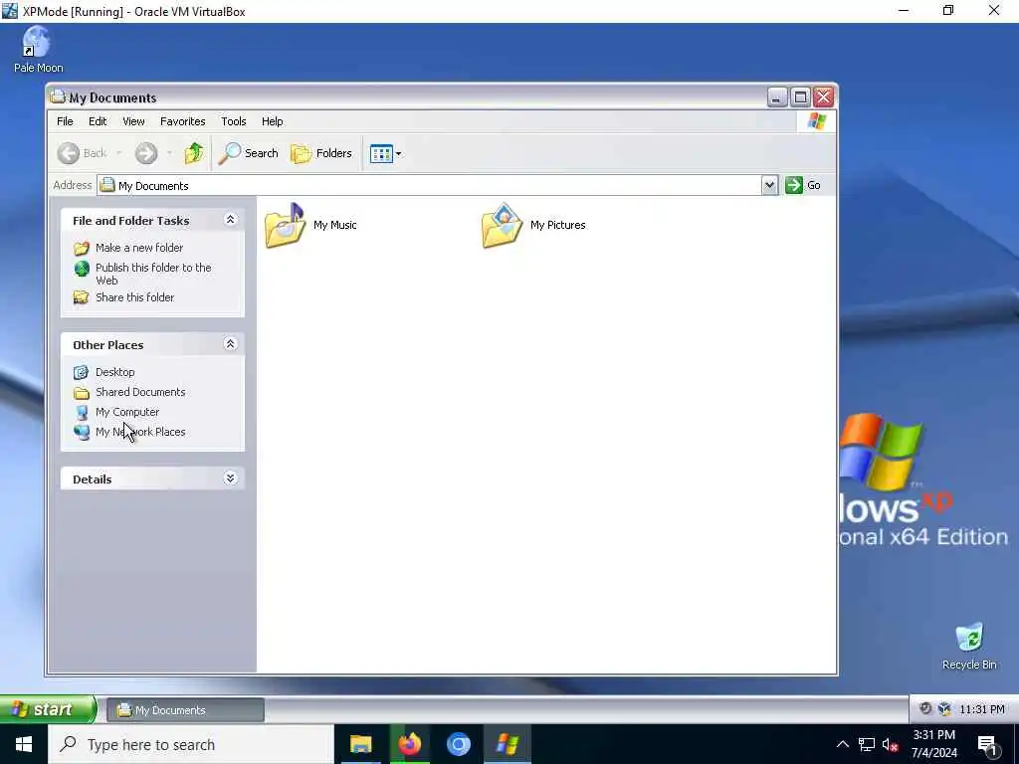Open the My Music folder icon

(286, 225)
